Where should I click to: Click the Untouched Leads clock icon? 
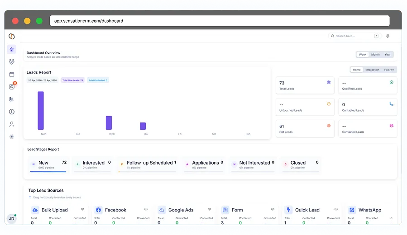pyautogui.click(x=329, y=104)
